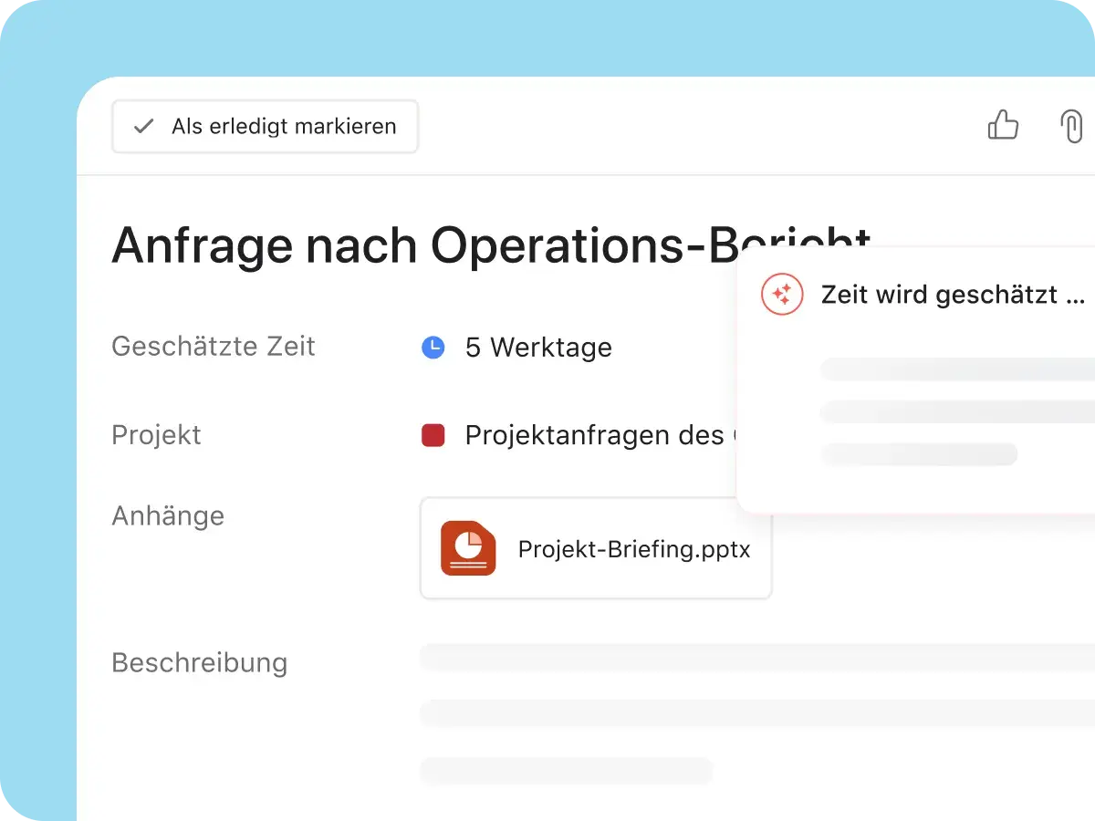
Task: Click the 'Projekt-Briefing.pptx' file name
Action: (634, 549)
